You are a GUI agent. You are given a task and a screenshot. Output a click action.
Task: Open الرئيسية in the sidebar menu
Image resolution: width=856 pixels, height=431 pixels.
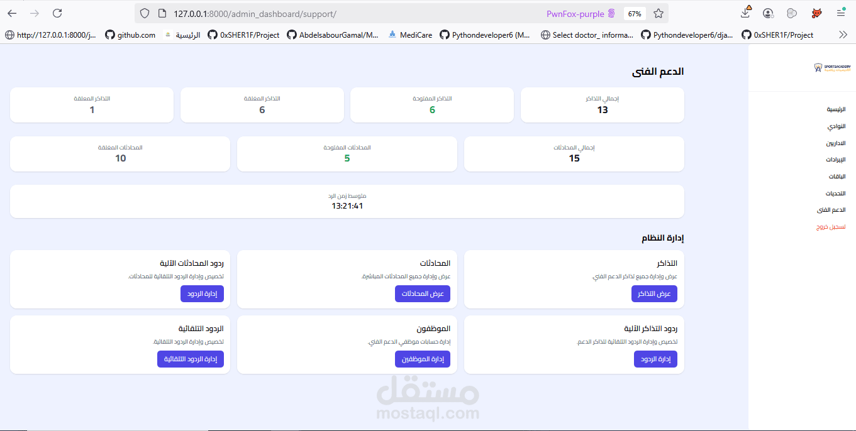(x=836, y=109)
